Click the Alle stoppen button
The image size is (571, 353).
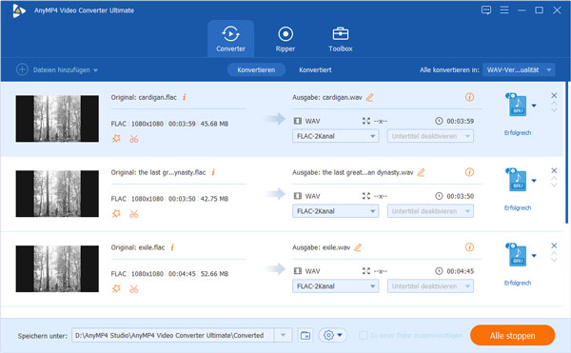(x=512, y=335)
